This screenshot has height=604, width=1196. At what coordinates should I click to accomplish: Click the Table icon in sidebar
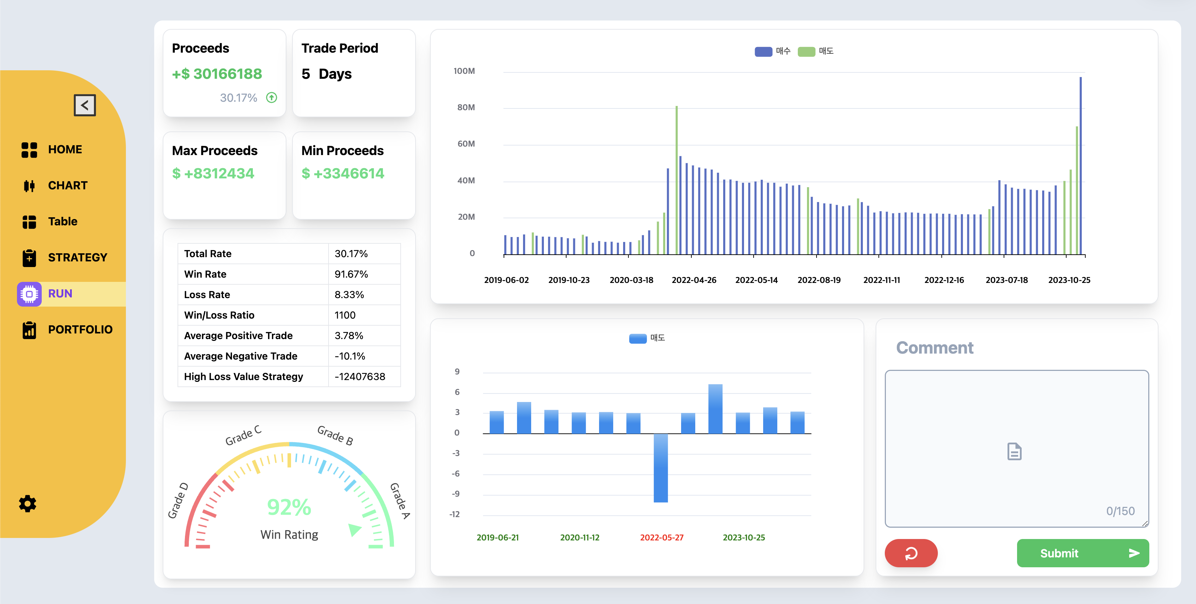tap(29, 222)
